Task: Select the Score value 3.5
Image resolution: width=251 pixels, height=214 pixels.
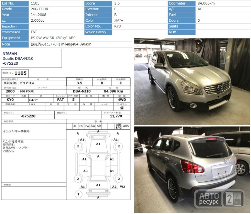Action: point(117,3)
